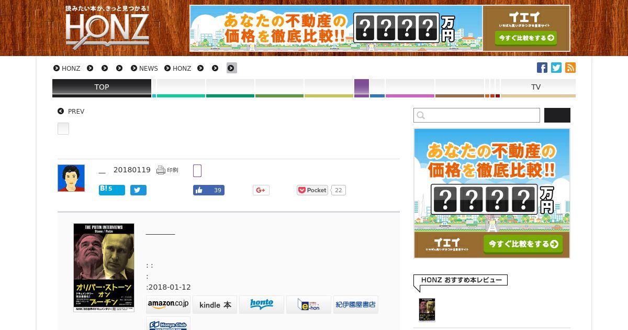
Task: Click the magnifier icon inside search box
Action: [x=421, y=115]
